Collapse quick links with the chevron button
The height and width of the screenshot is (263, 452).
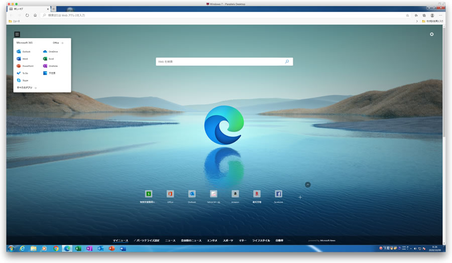point(308,185)
